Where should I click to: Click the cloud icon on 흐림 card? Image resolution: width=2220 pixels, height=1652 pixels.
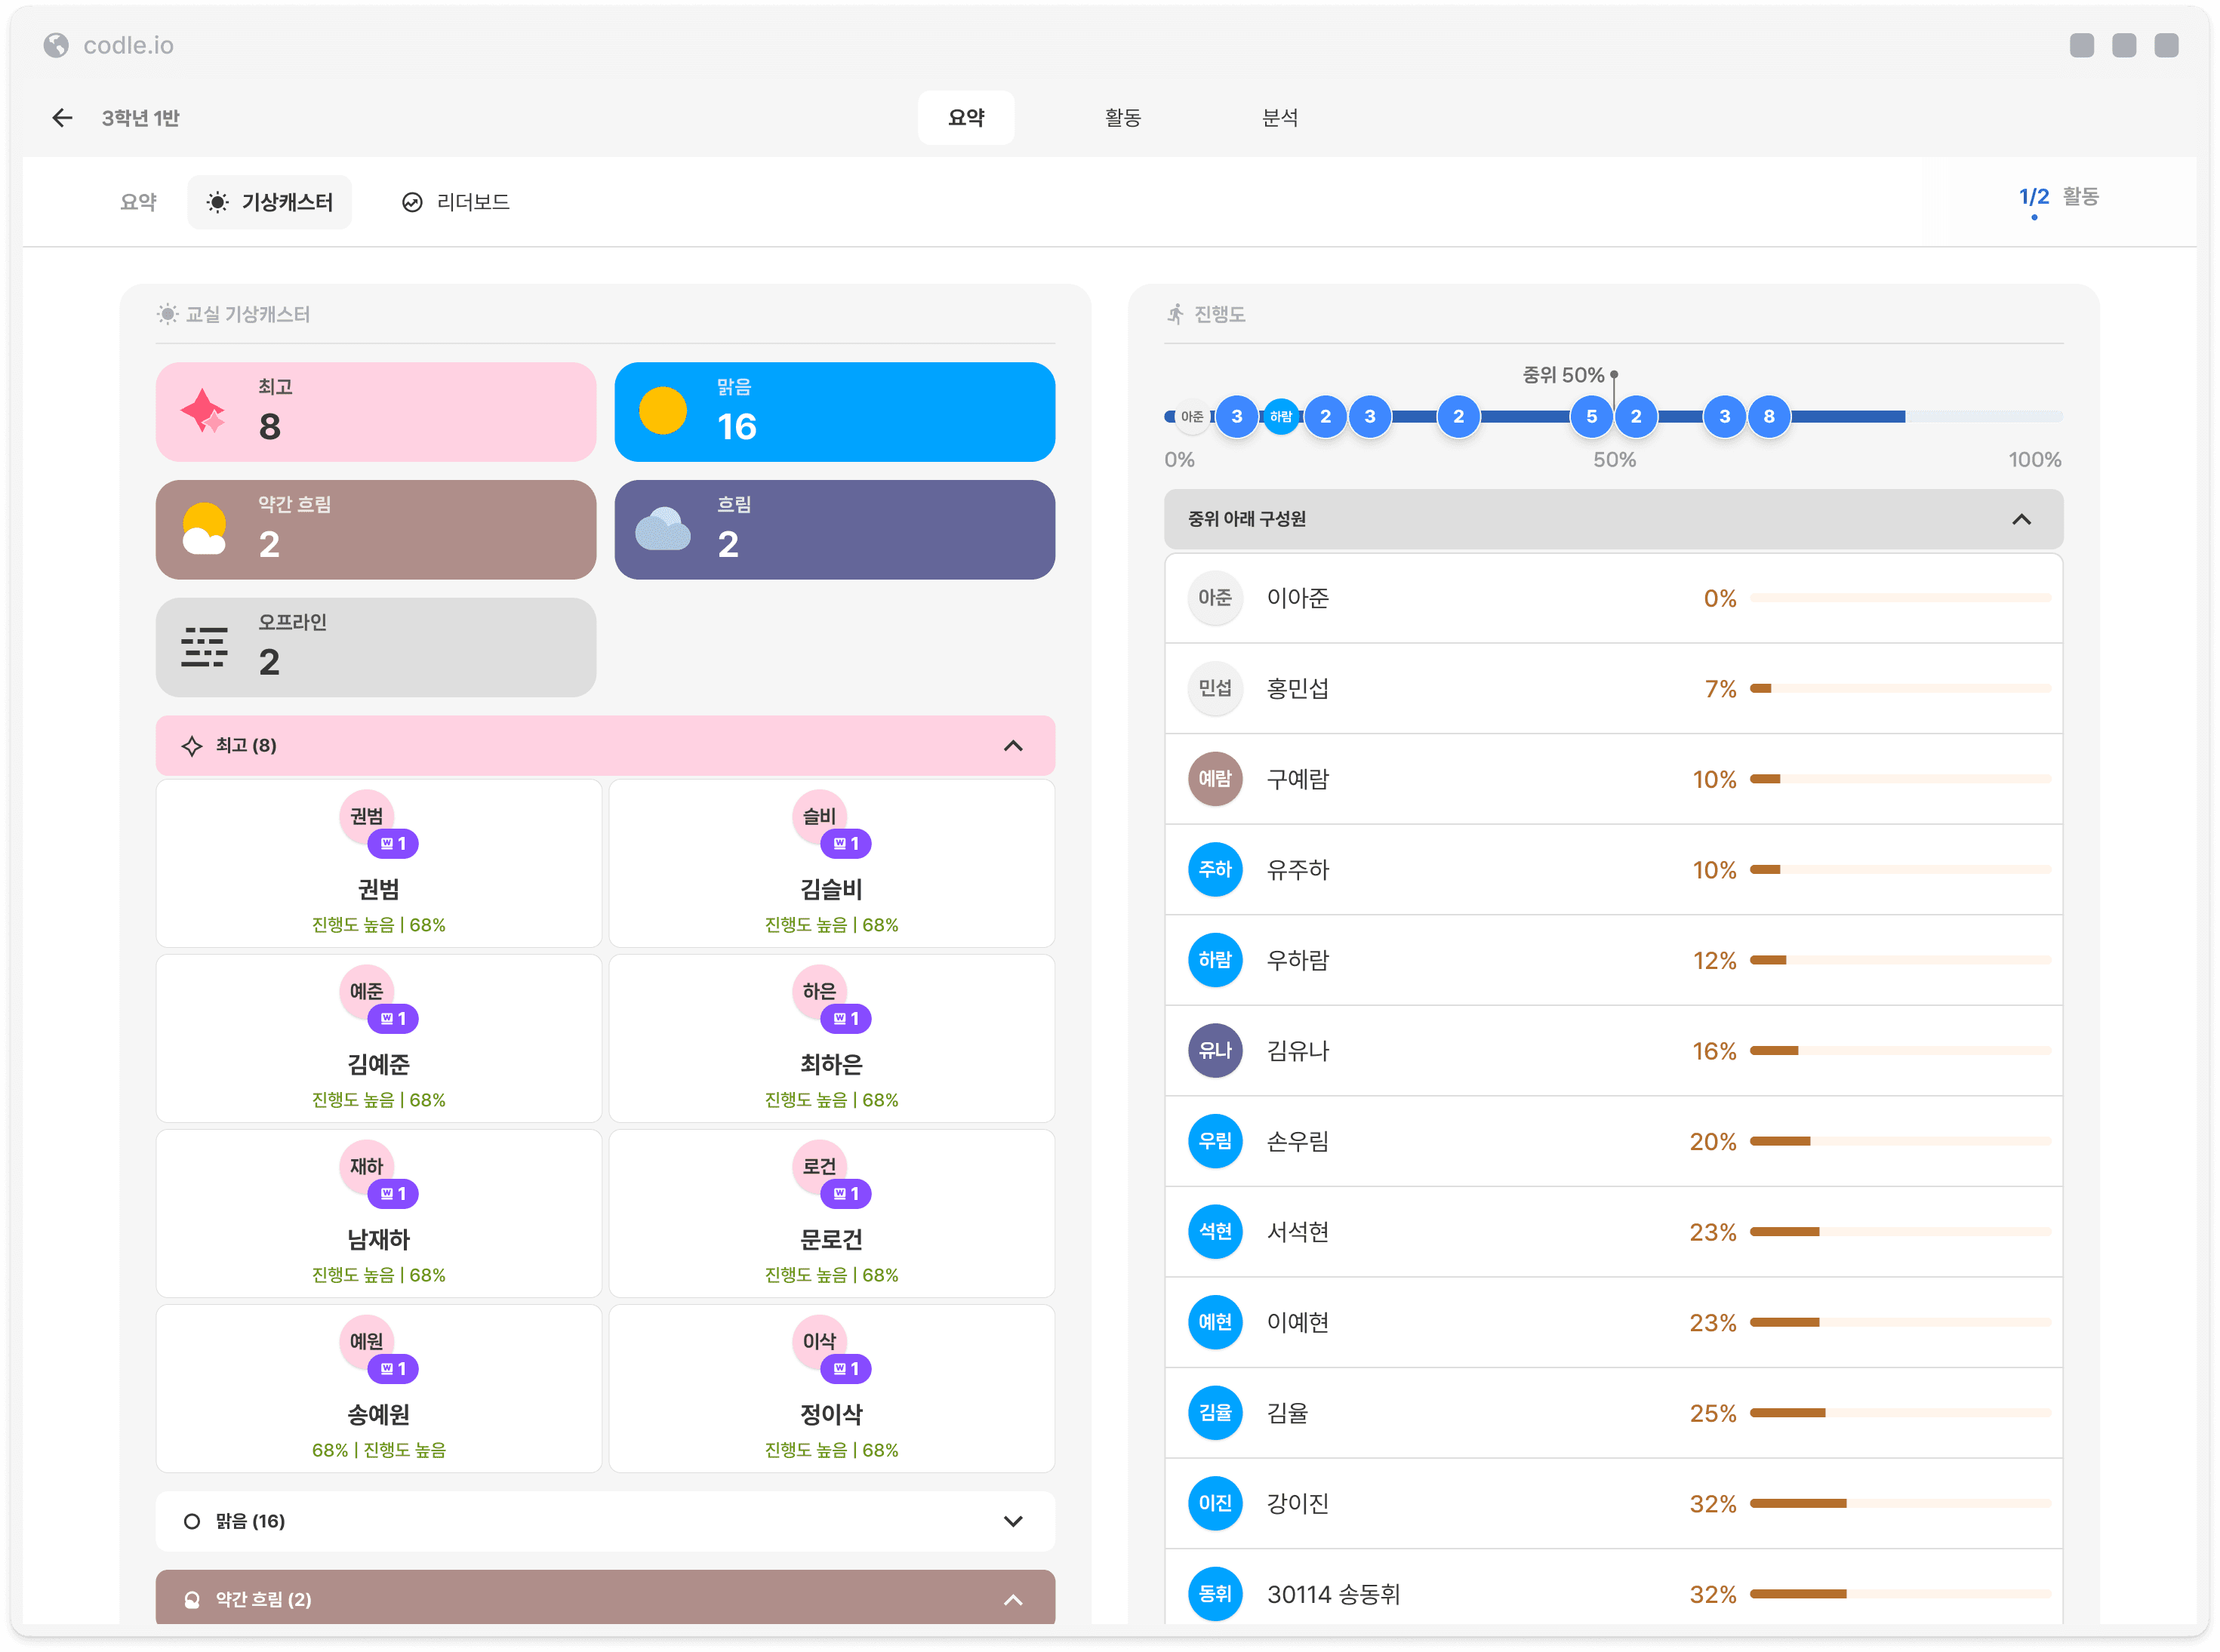point(662,529)
